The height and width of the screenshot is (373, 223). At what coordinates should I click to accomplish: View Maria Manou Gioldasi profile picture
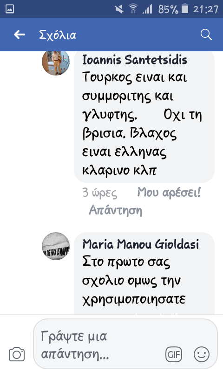tap(56, 246)
